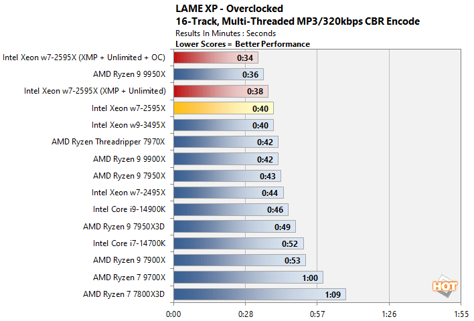Screen dimensions: 474x321
Task: Select the AMD Ryzen 9 7950X label
Action: 129,176
